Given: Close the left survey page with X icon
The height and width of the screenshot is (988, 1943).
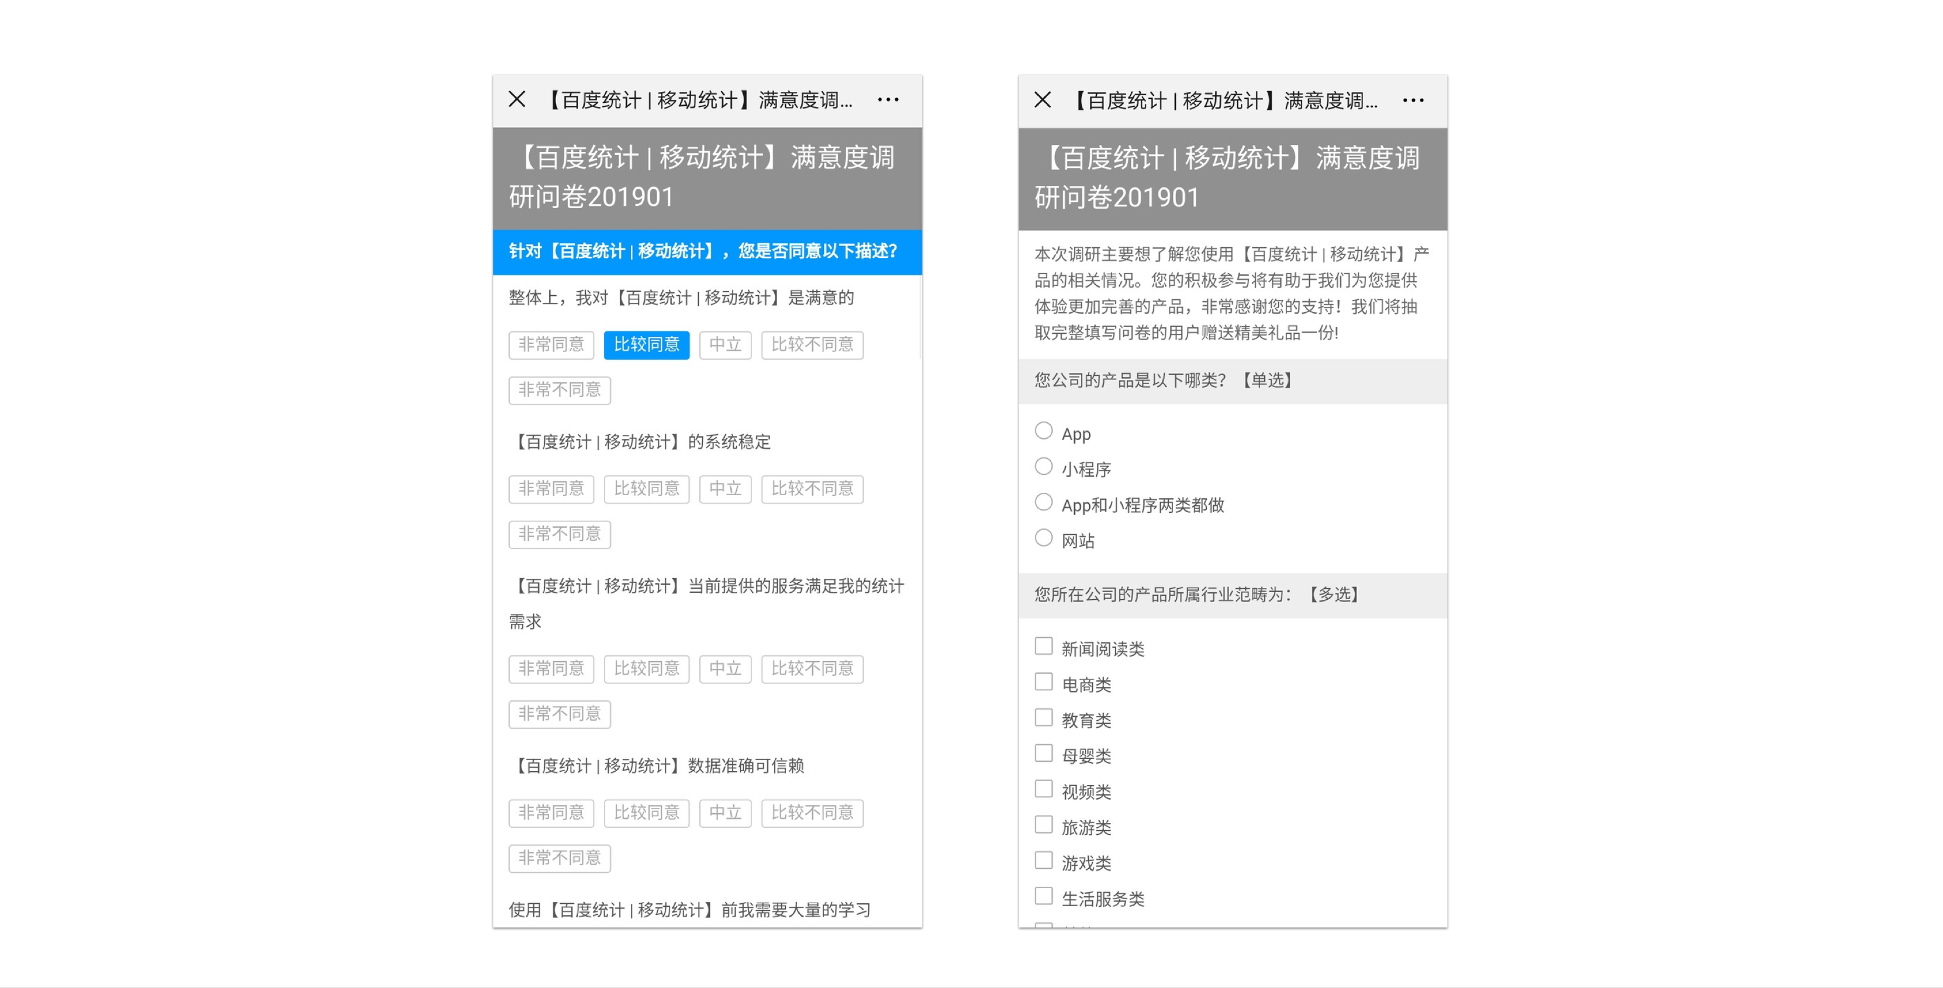Looking at the screenshot, I should click(517, 99).
